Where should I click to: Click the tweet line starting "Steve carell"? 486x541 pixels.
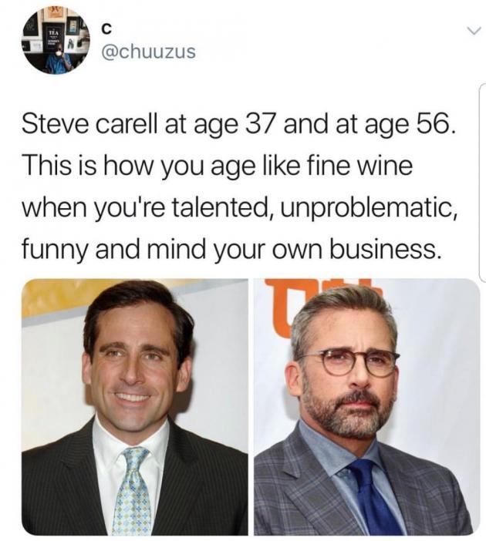pos(237,126)
